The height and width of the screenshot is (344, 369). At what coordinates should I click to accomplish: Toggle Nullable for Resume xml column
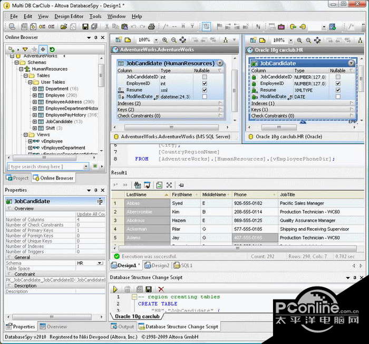click(205, 90)
